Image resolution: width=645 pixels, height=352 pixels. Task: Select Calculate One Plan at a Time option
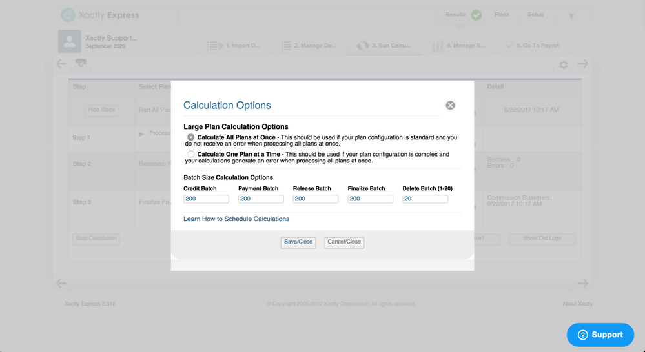(191, 155)
